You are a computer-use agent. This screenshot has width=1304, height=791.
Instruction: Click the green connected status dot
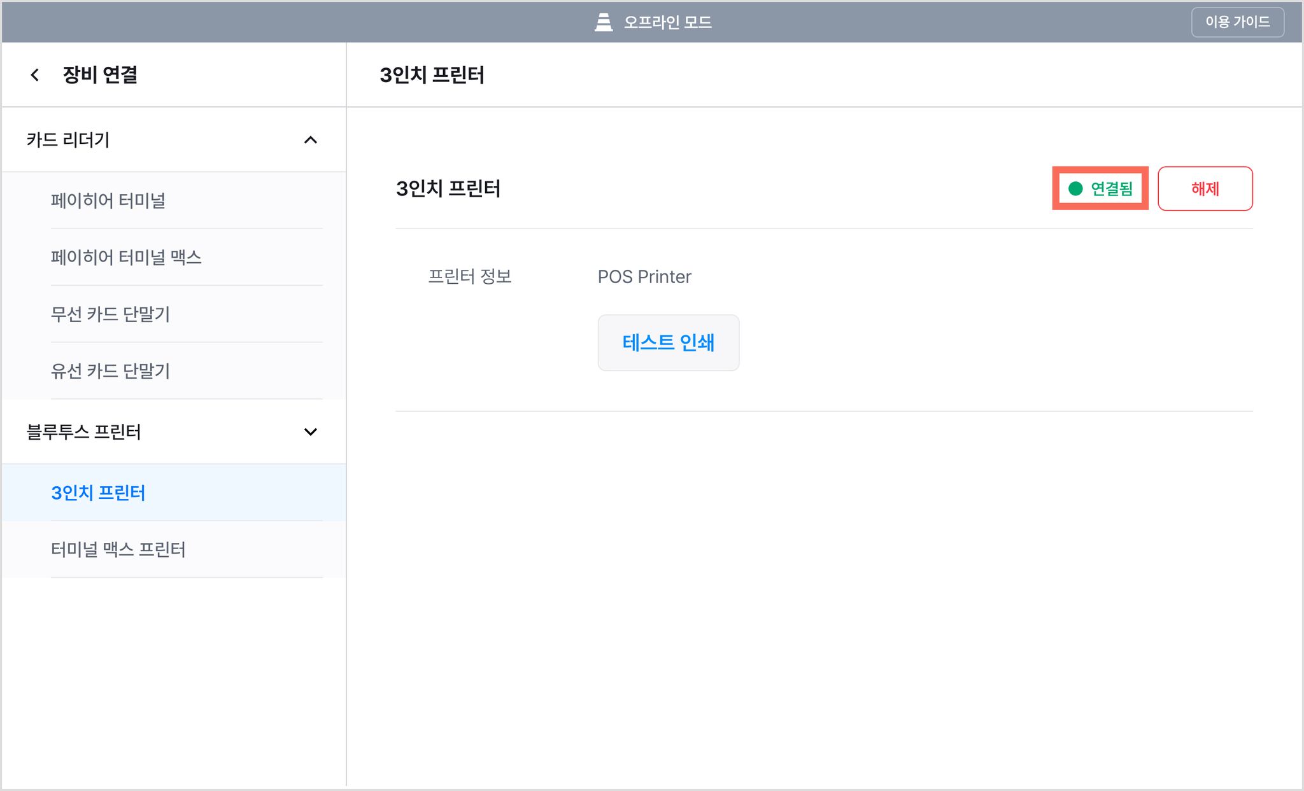point(1075,188)
